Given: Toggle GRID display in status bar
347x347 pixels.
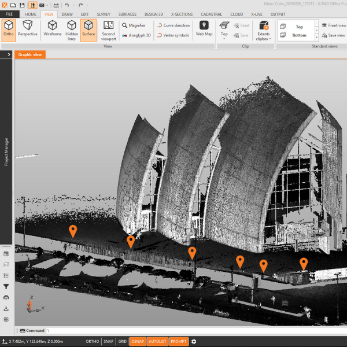Looking at the screenshot, I should [122, 341].
